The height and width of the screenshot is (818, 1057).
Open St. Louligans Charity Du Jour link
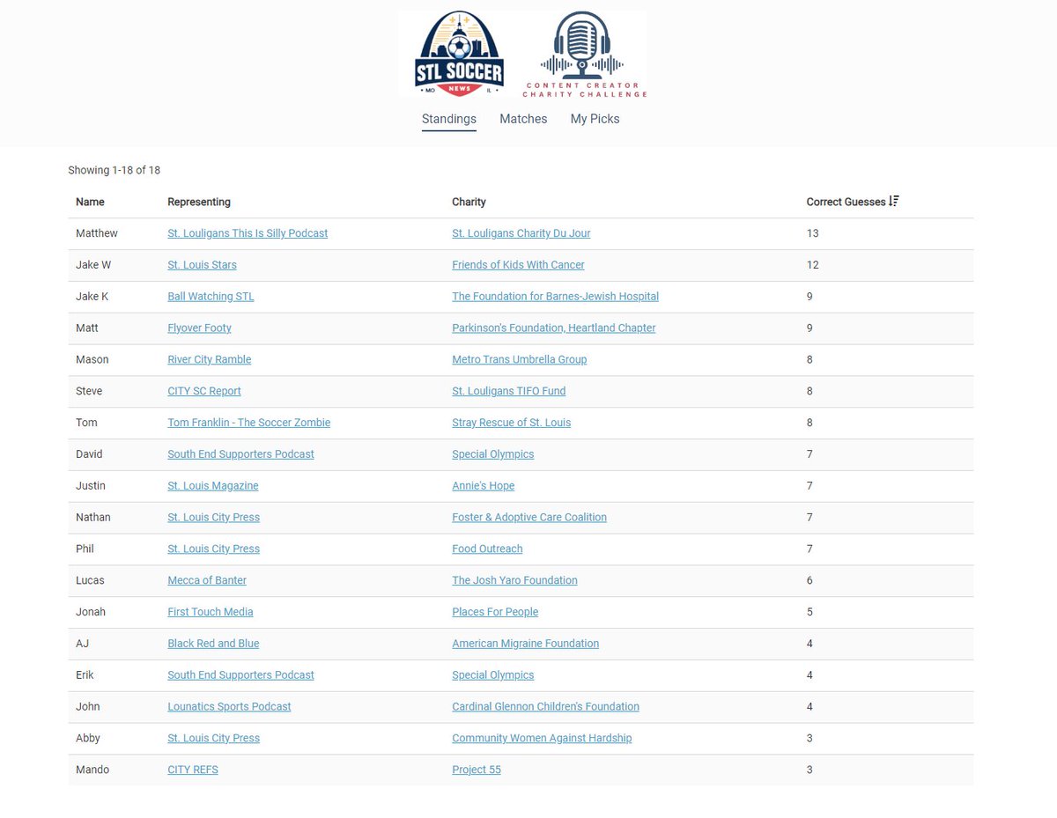(521, 233)
